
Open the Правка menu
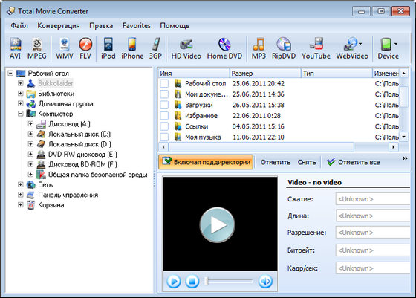(101, 26)
